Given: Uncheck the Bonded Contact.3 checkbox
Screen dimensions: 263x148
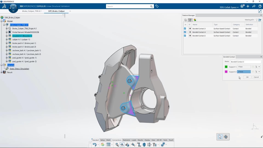Looking at the screenshot, I should (x=185, y=29).
